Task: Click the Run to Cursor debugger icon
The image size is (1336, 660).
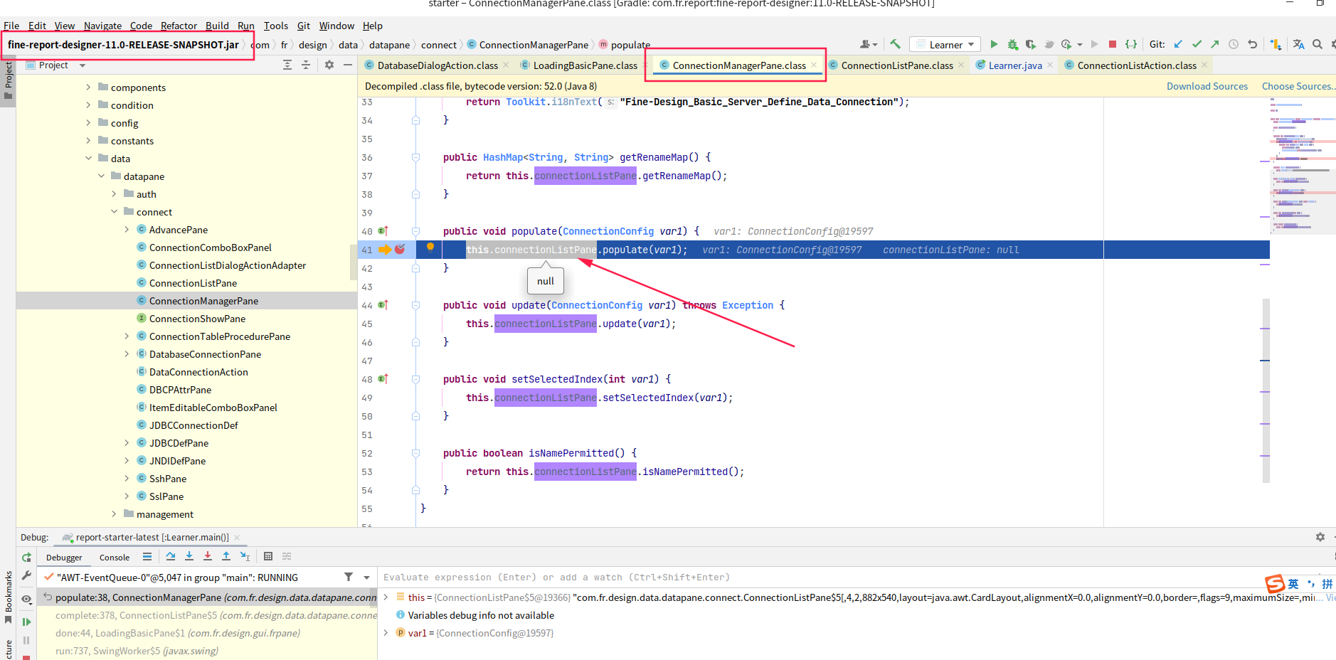Action: coord(245,556)
